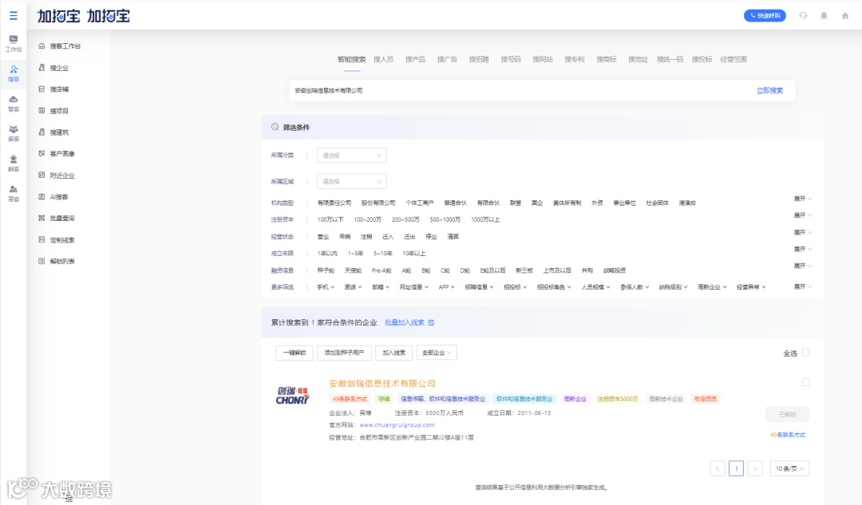The height and width of the screenshot is (505, 862).
Task: Switch to the 经营范围 tab
Action: (733, 59)
